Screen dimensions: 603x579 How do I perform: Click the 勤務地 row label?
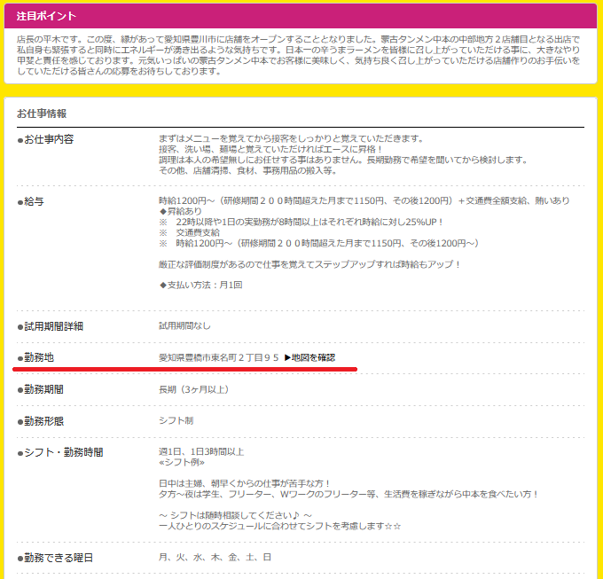42,357
